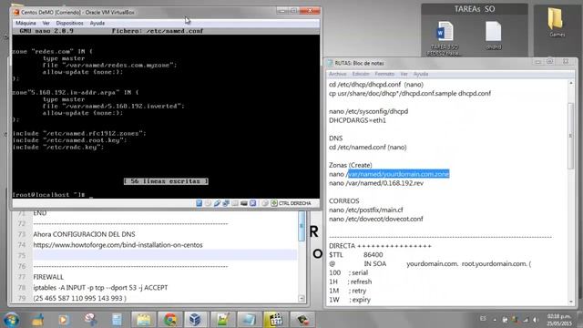Click the blue notepad taskbar icon
The width and height of the screenshot is (583, 328).
point(249,320)
